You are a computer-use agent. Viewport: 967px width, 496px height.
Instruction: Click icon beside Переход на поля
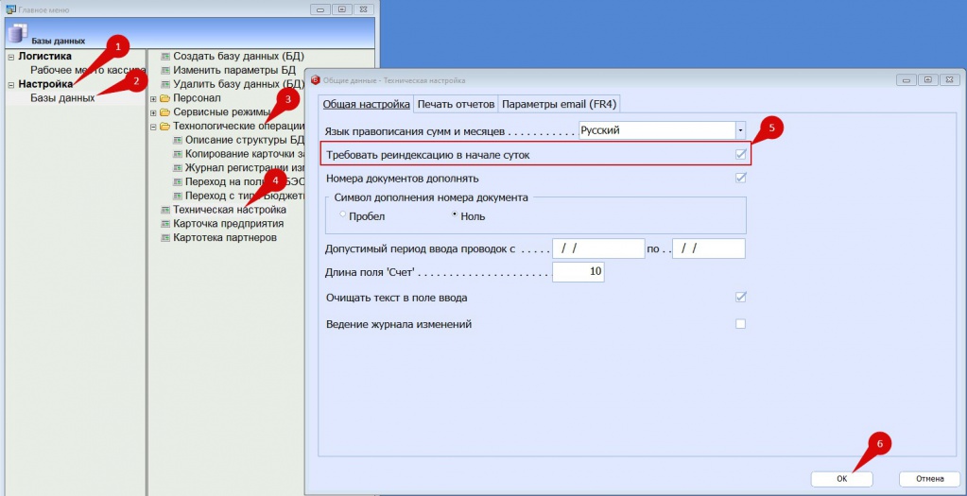click(x=178, y=181)
